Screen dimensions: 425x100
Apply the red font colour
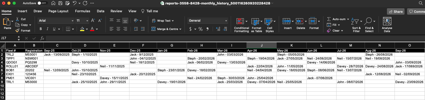coord(92,29)
